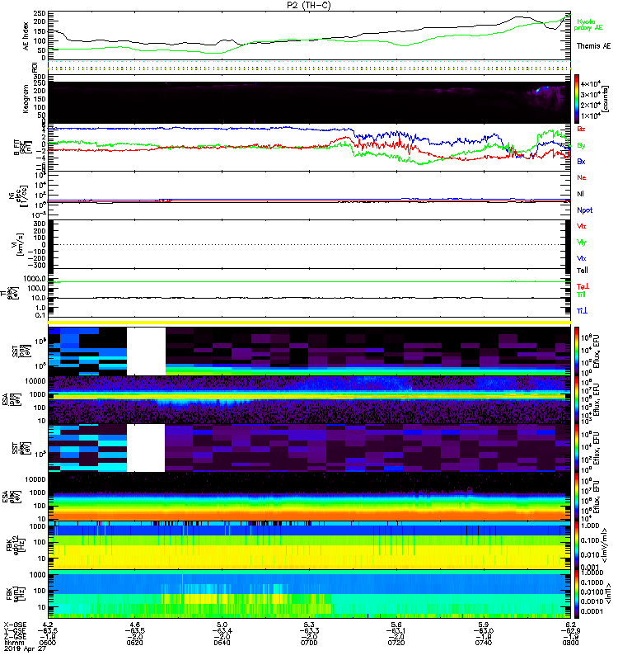
Task: Click the 10000 tick on ESA ion axis
Action: (35, 381)
